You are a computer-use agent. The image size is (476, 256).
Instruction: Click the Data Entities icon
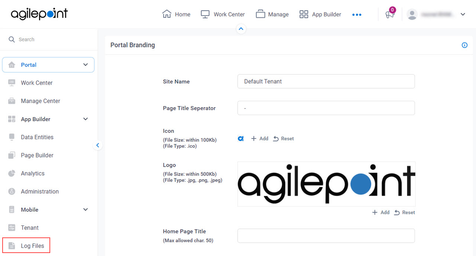(x=12, y=137)
